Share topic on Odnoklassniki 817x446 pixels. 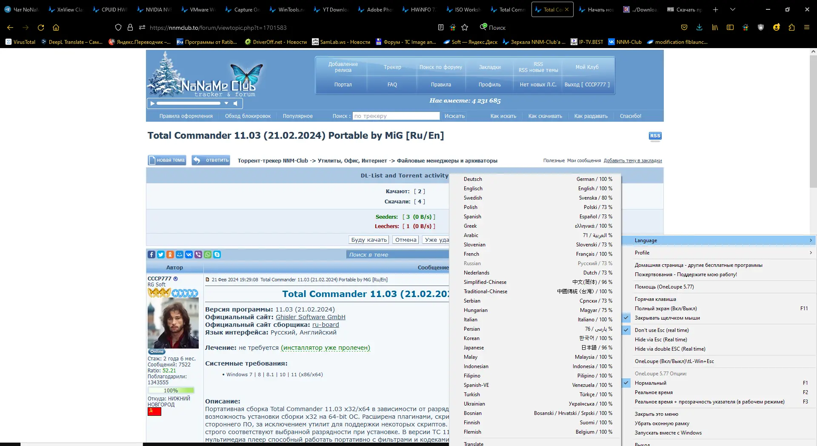170,254
